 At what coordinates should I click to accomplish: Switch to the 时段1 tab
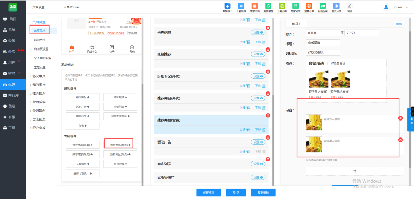[x=296, y=24]
